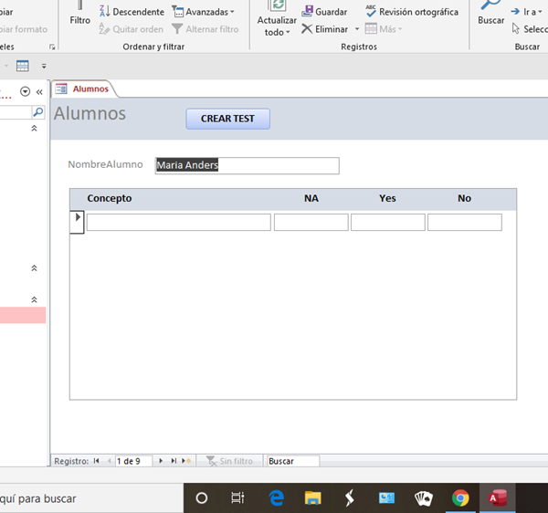This screenshot has height=513, width=548.
Task: Jump to first record in navigator
Action: (x=97, y=461)
